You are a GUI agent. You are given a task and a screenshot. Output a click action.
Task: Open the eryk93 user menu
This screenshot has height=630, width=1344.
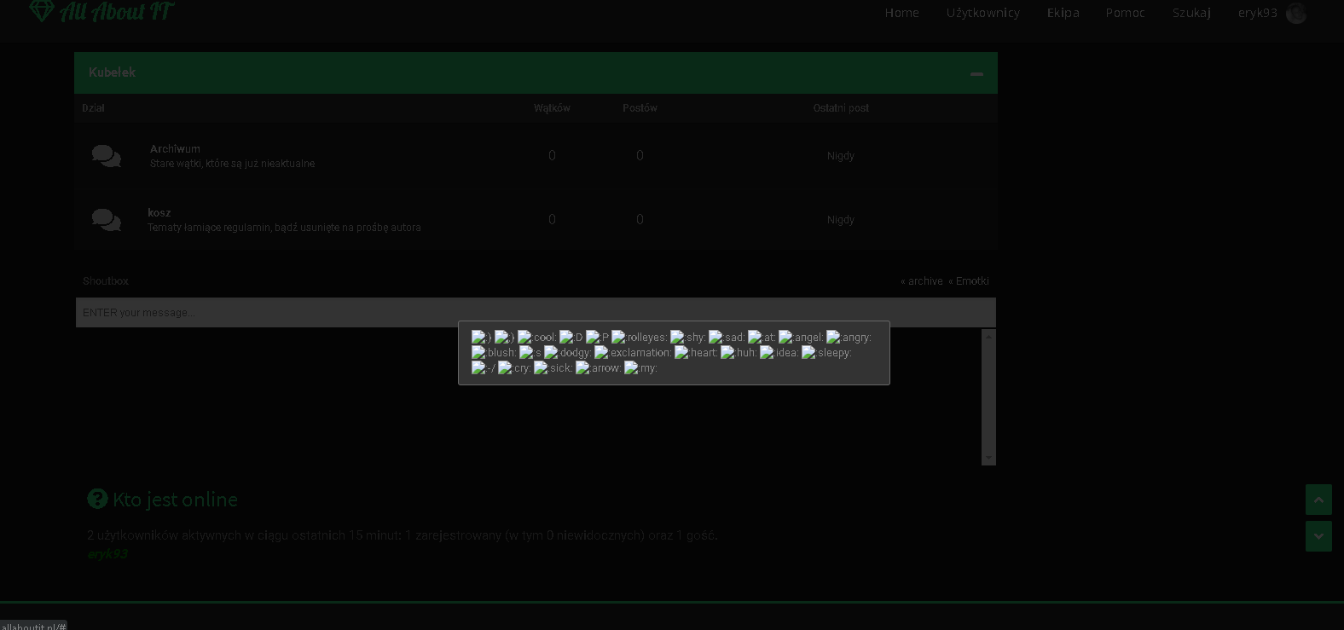tap(1272, 13)
